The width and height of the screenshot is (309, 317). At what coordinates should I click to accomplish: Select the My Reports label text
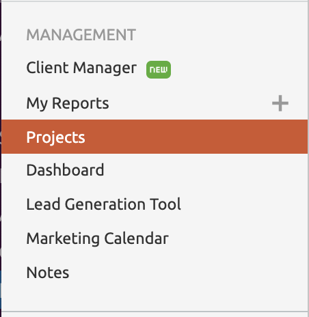click(68, 103)
